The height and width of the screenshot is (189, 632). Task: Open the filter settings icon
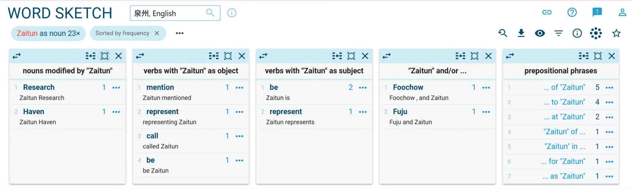558,33
